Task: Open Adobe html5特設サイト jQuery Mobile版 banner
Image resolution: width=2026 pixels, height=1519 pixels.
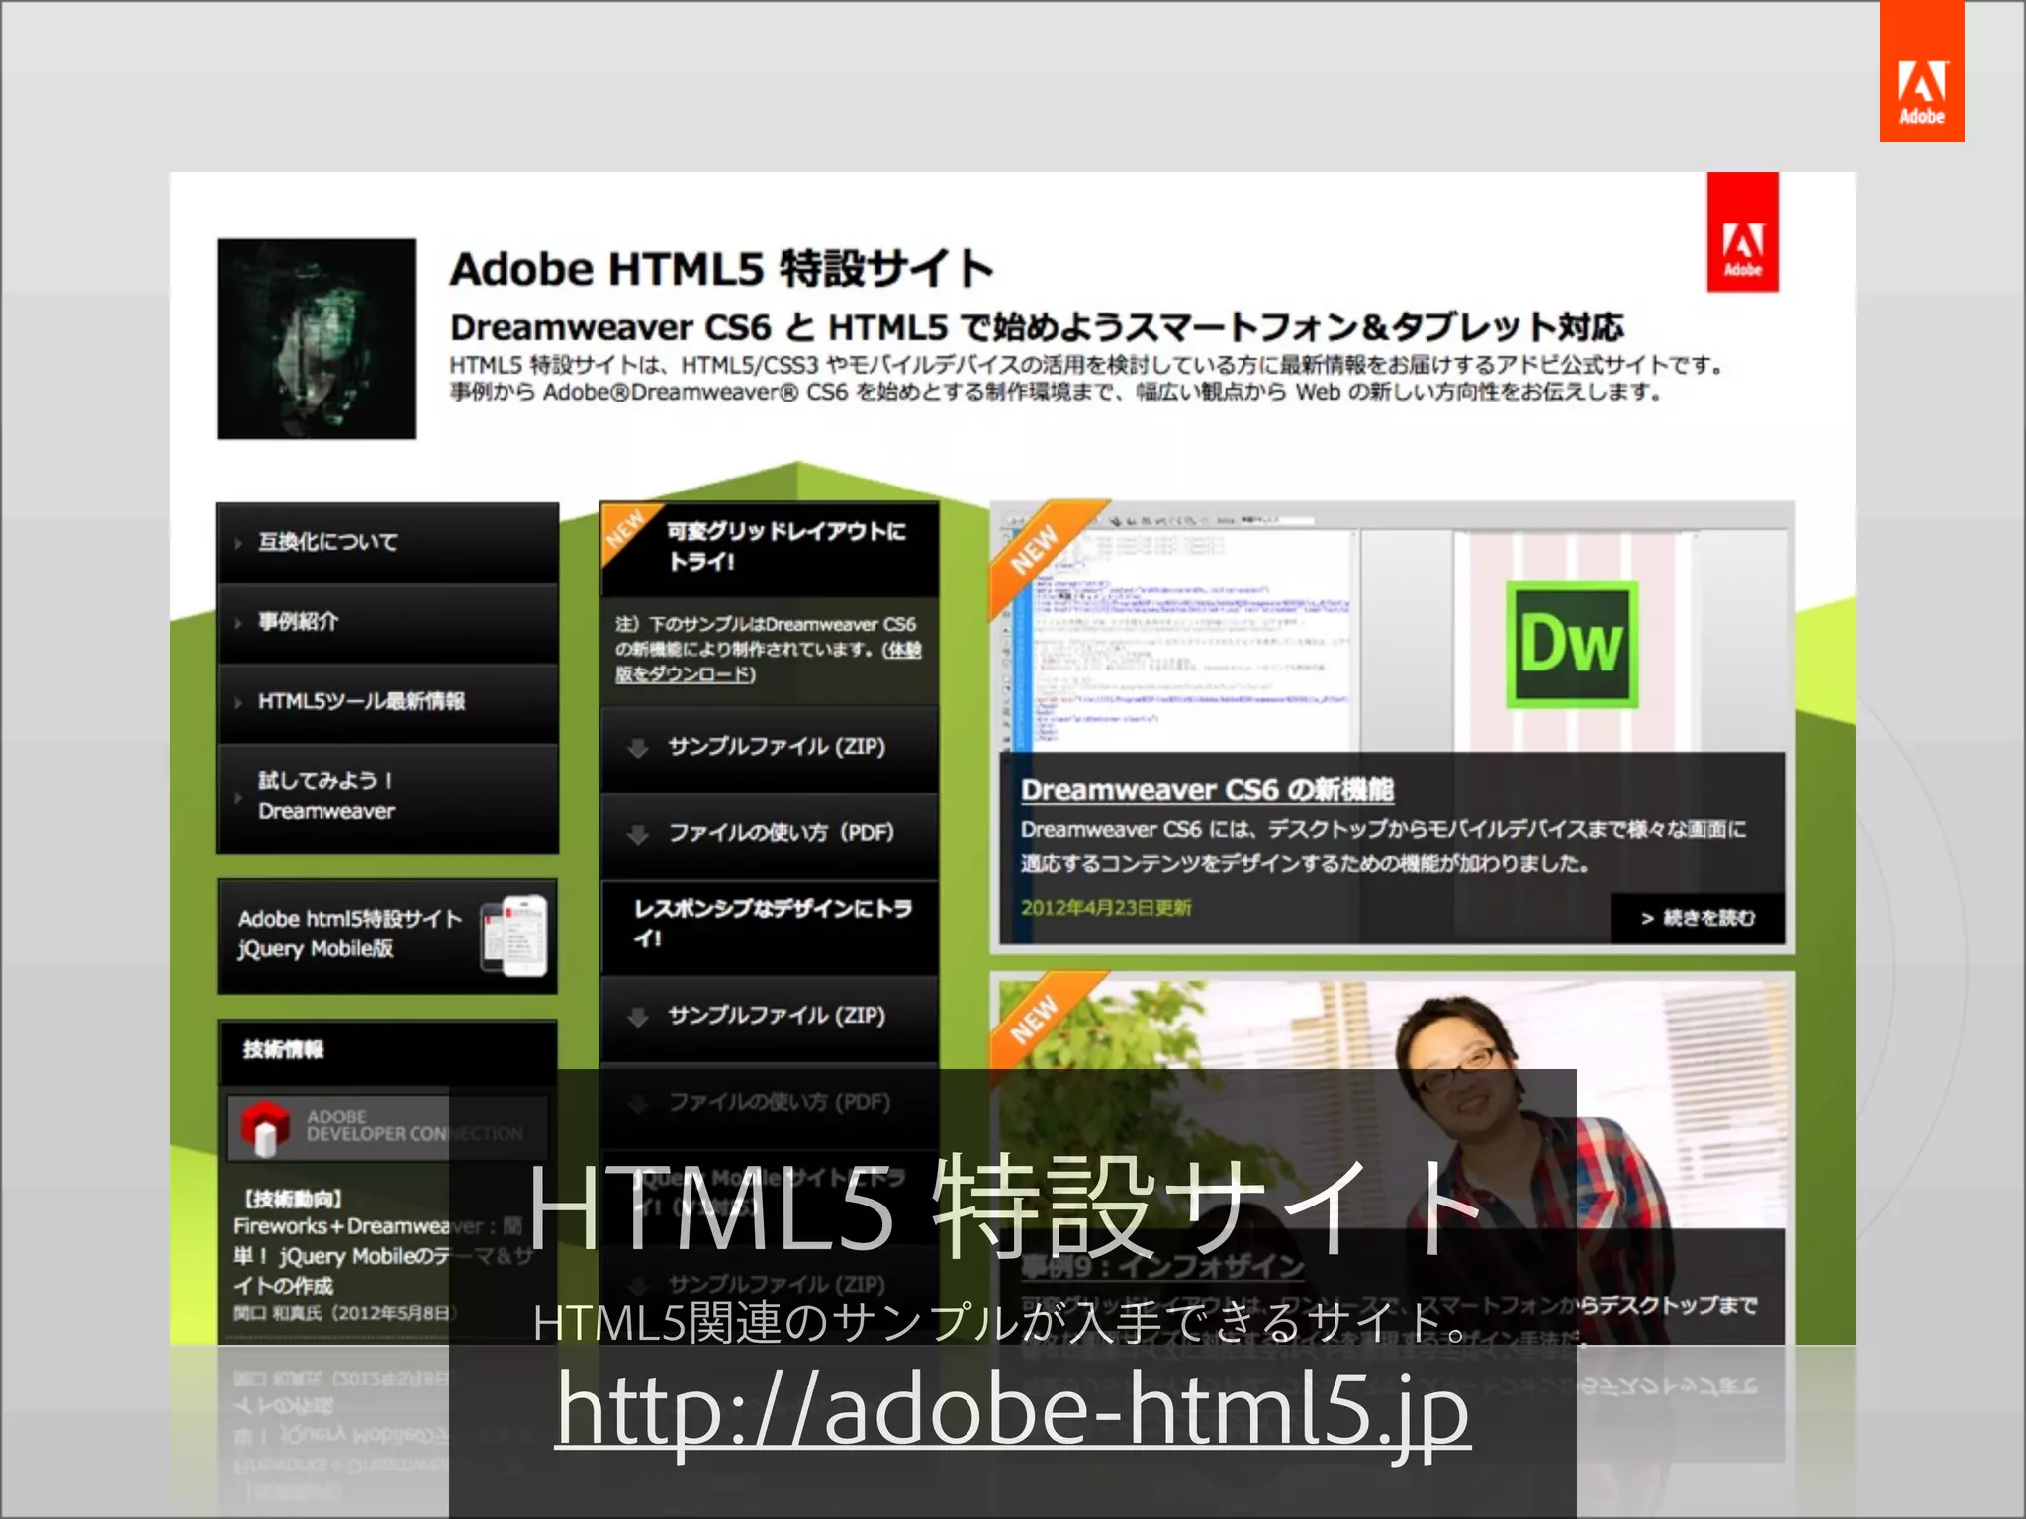Action: point(387,936)
